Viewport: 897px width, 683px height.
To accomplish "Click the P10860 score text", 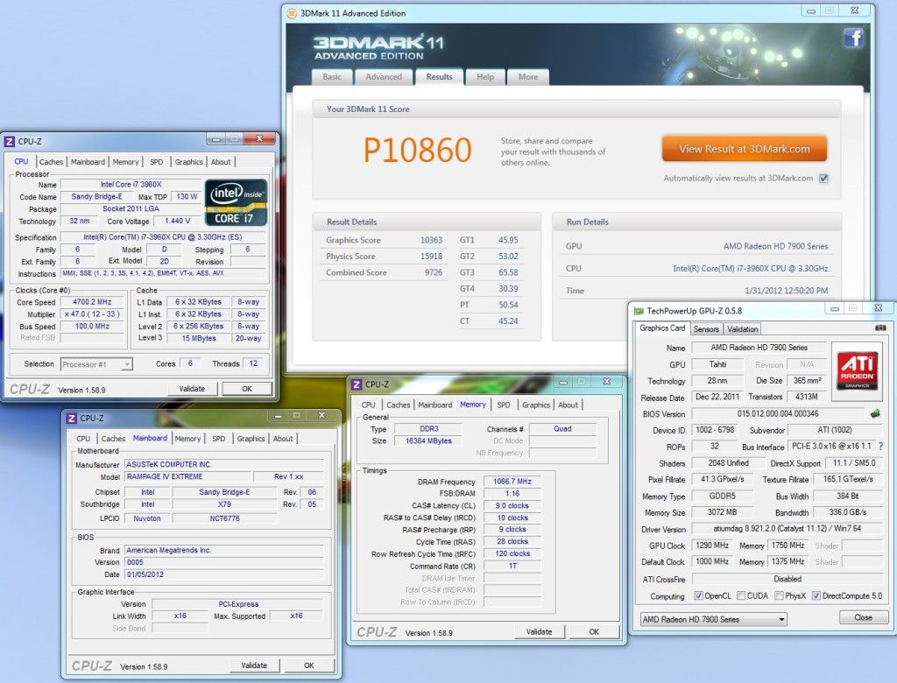I will (x=418, y=150).
